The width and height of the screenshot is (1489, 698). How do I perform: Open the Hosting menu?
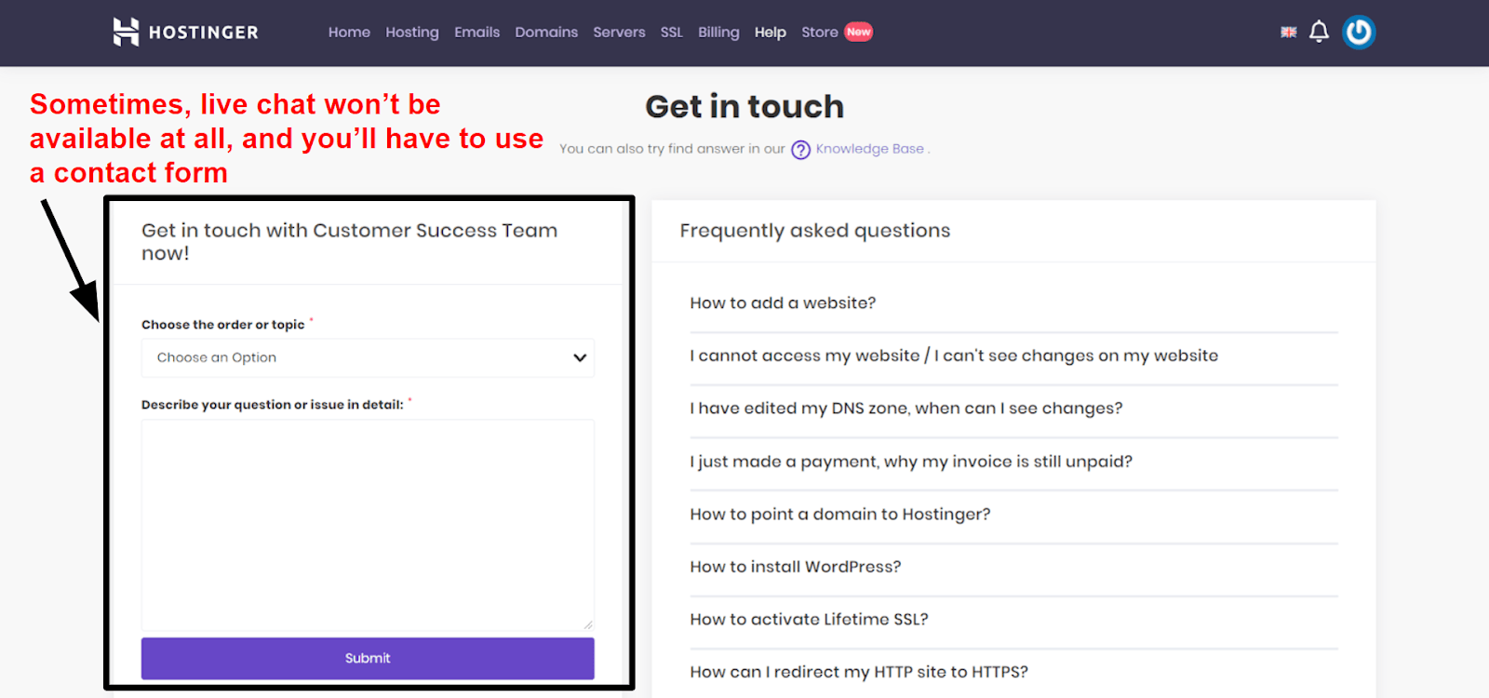(412, 32)
